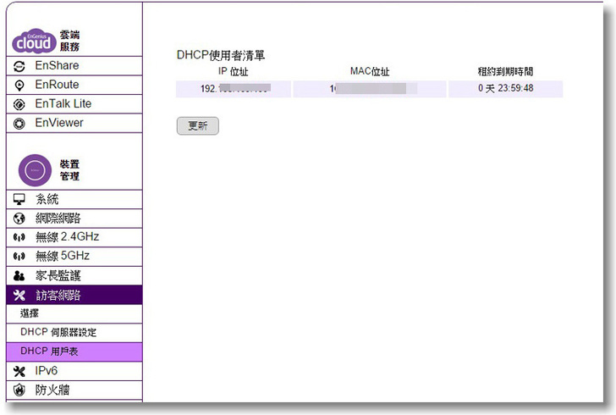Click the IP 位址 column header
This screenshot has width=616, height=415.
(234, 72)
